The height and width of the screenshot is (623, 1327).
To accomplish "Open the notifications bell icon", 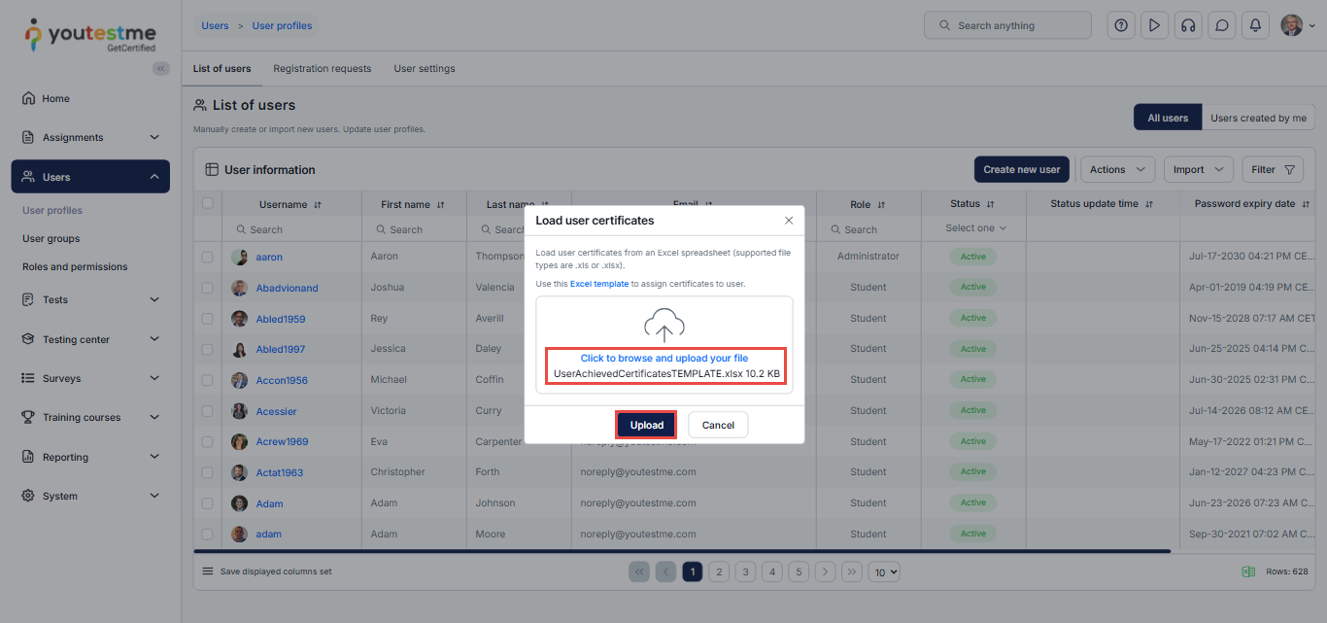I will [1255, 26].
